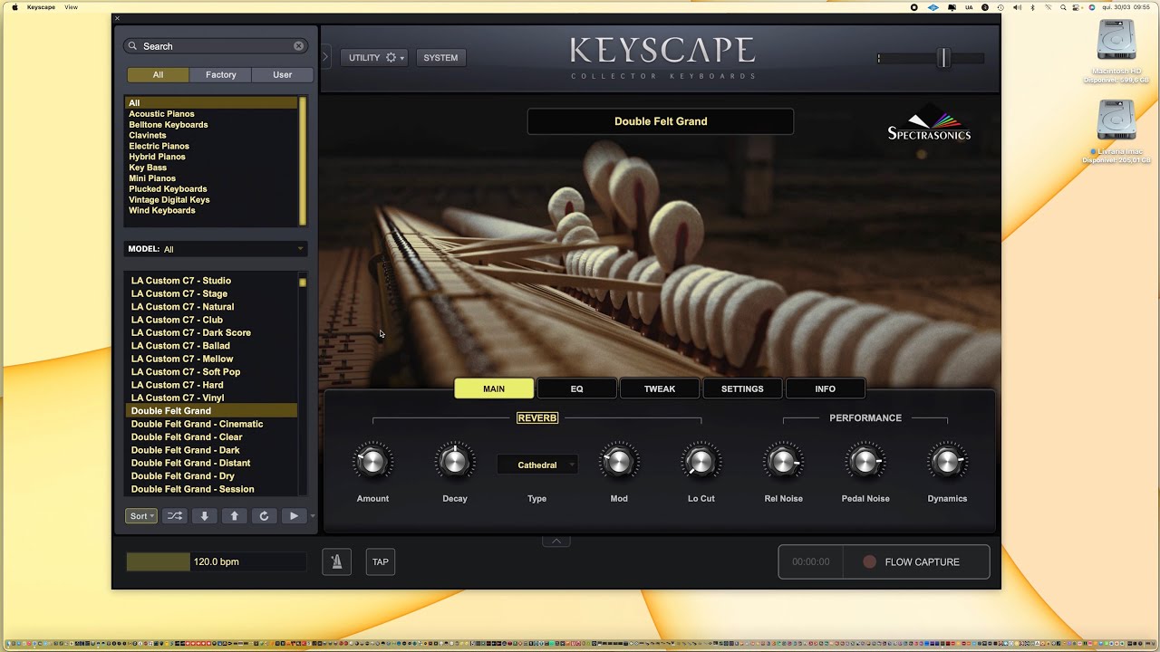This screenshot has height=652, width=1160.
Task: Open the second desktop drive icon
Action: pyautogui.click(x=1116, y=120)
